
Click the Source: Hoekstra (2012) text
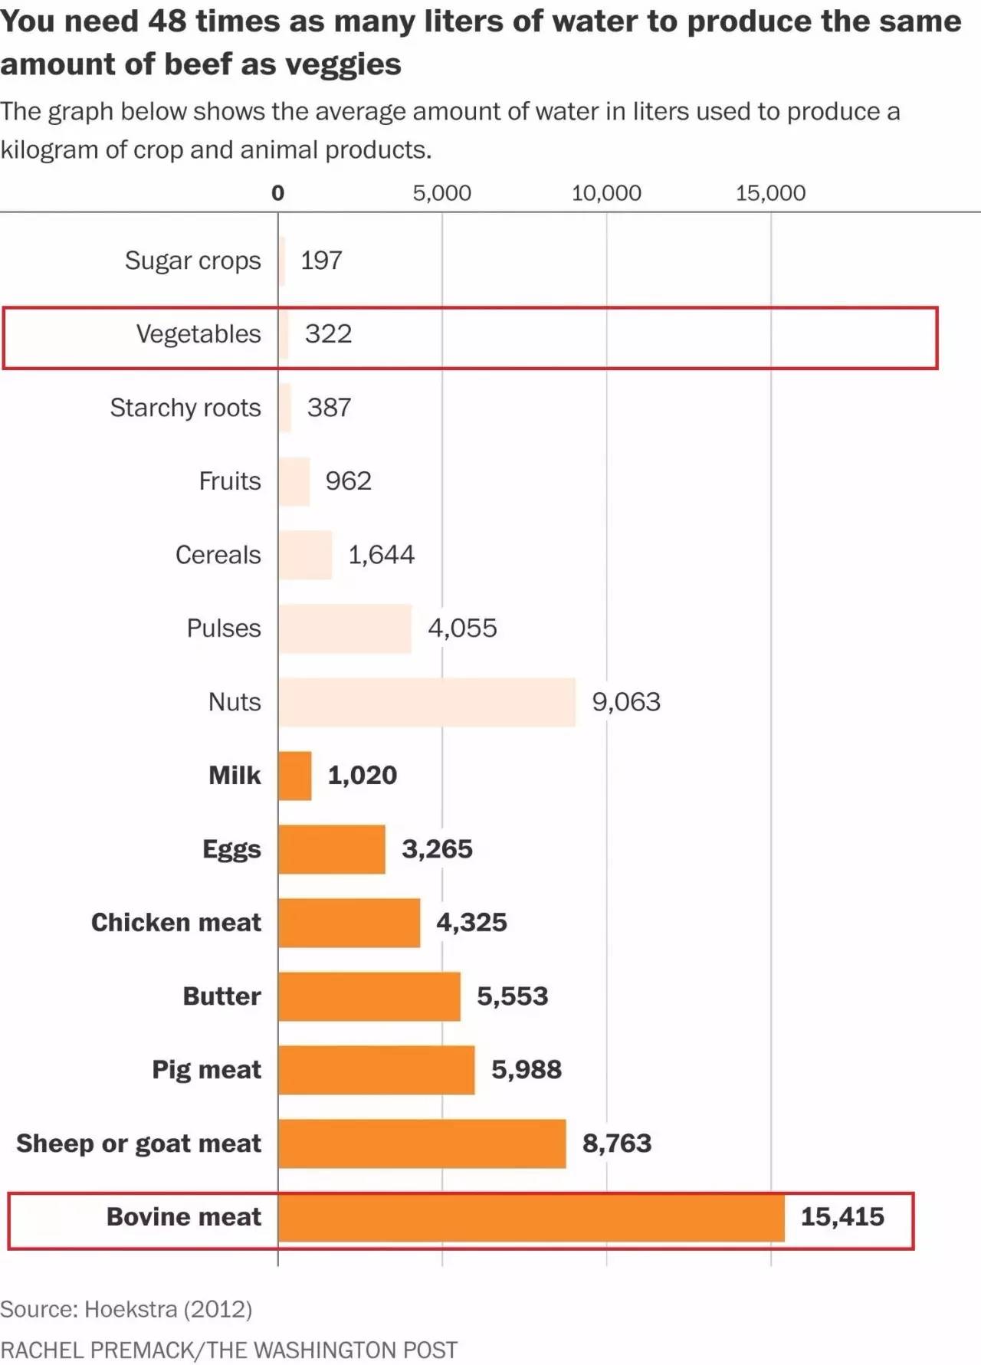pos(126,1309)
